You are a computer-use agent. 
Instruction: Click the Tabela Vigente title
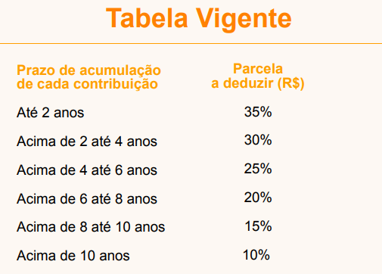click(199, 19)
